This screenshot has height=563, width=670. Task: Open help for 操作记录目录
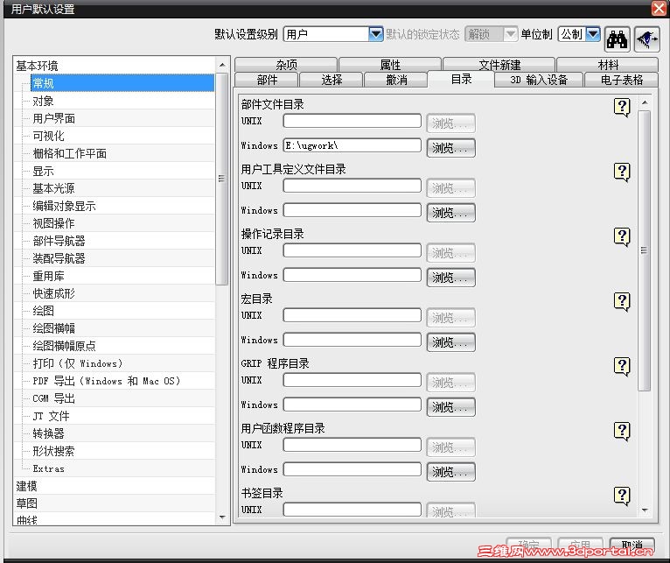point(622,236)
